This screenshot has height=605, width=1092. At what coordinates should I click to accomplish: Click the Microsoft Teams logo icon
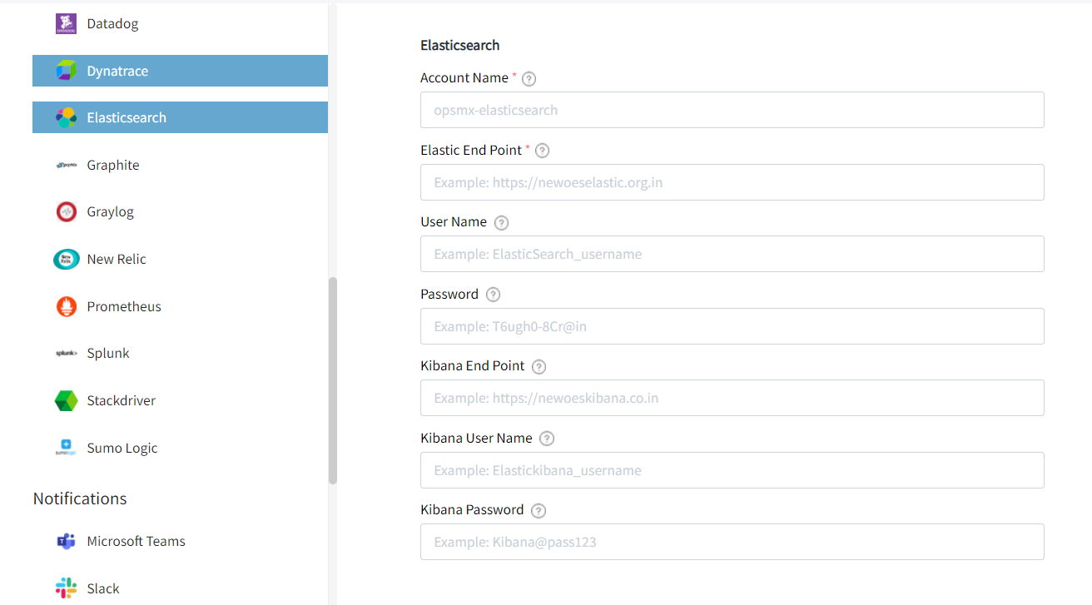coord(66,540)
